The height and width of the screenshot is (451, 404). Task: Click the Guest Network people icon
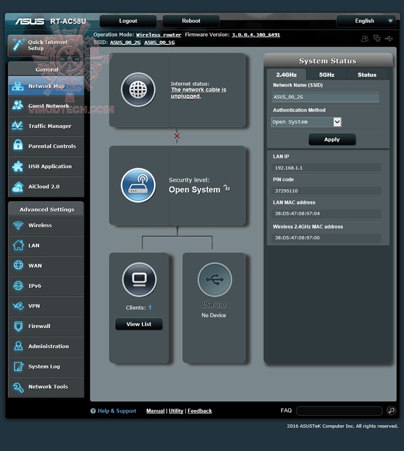pyautogui.click(x=18, y=105)
